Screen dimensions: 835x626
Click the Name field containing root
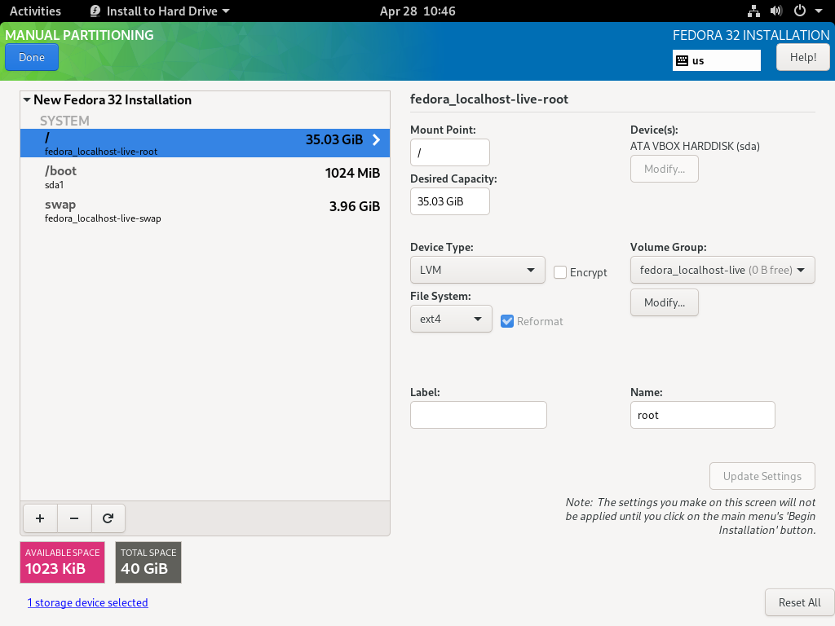(x=702, y=415)
